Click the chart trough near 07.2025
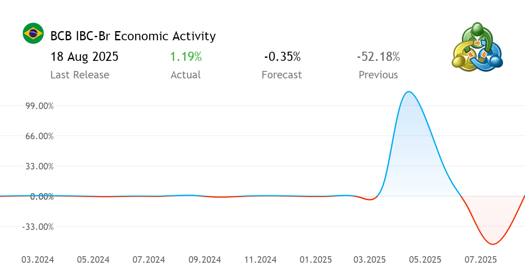 [x=493, y=244]
